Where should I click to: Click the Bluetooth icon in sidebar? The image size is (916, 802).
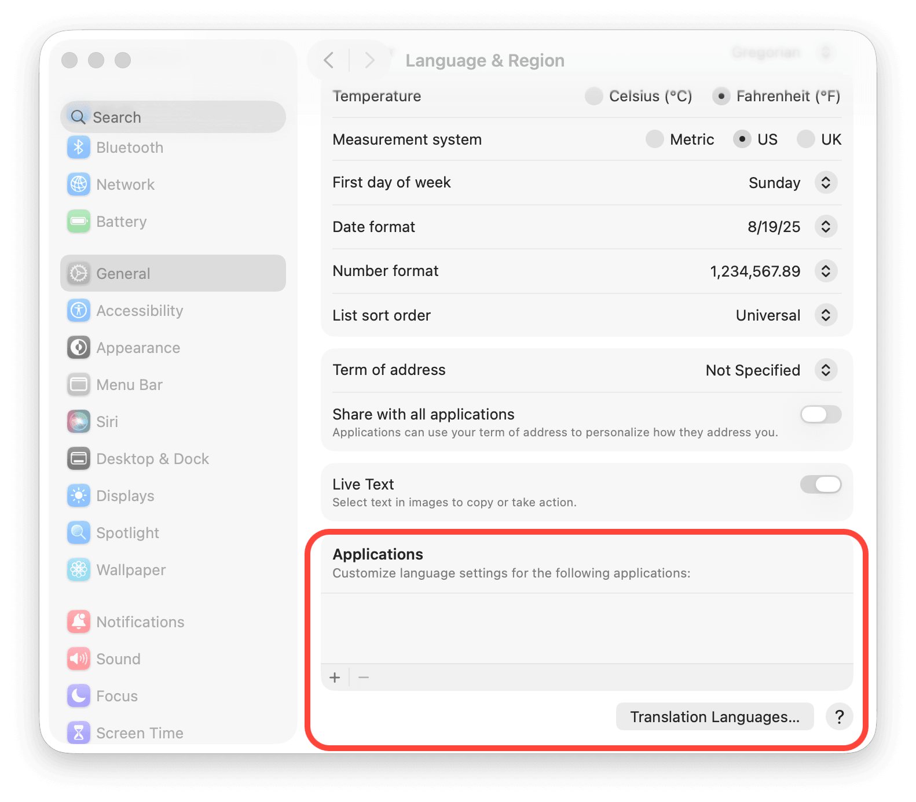pyautogui.click(x=79, y=148)
